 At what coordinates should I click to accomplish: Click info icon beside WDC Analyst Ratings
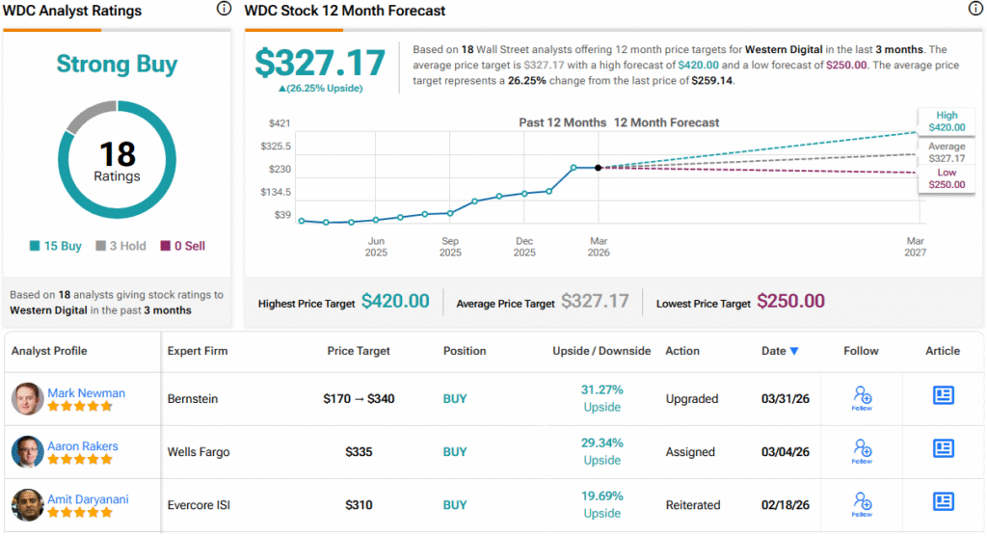click(x=224, y=10)
